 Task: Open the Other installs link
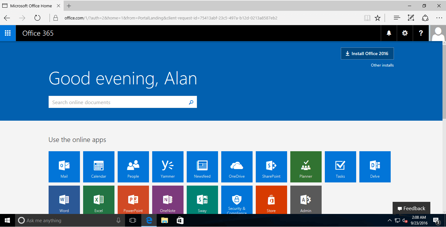click(382, 65)
